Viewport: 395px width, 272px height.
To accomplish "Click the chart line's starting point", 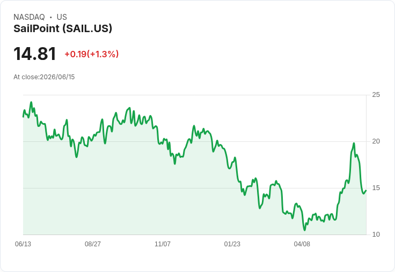I will 23,117.
